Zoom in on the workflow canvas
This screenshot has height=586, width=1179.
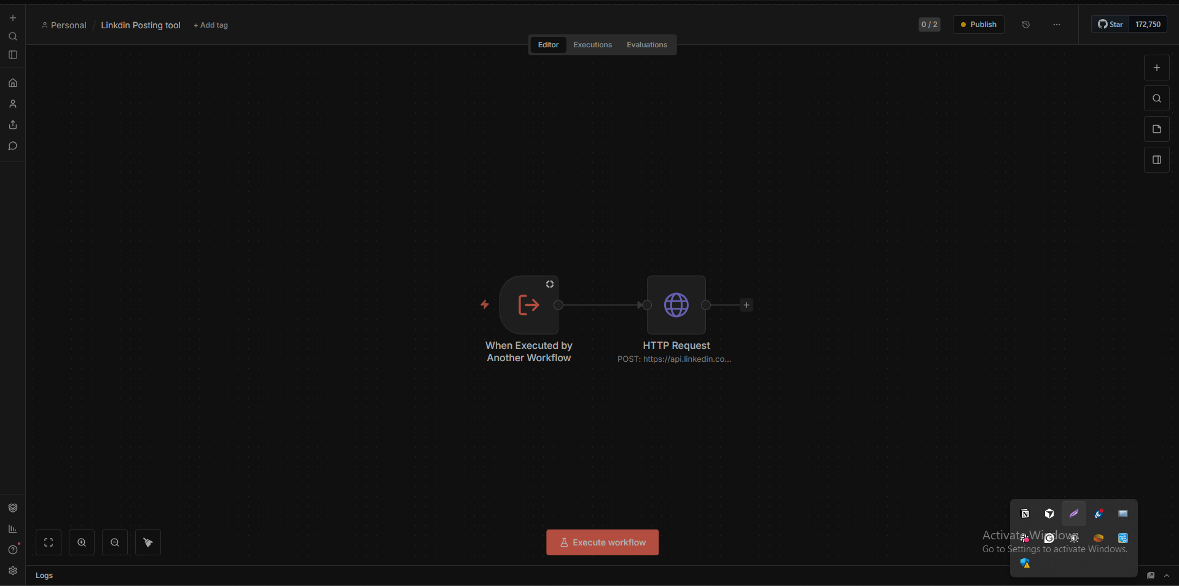(82, 542)
